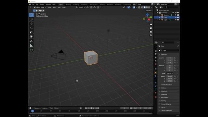Select the Scale tool
Viewport: 208px width, 117px height.
coord(31,32)
